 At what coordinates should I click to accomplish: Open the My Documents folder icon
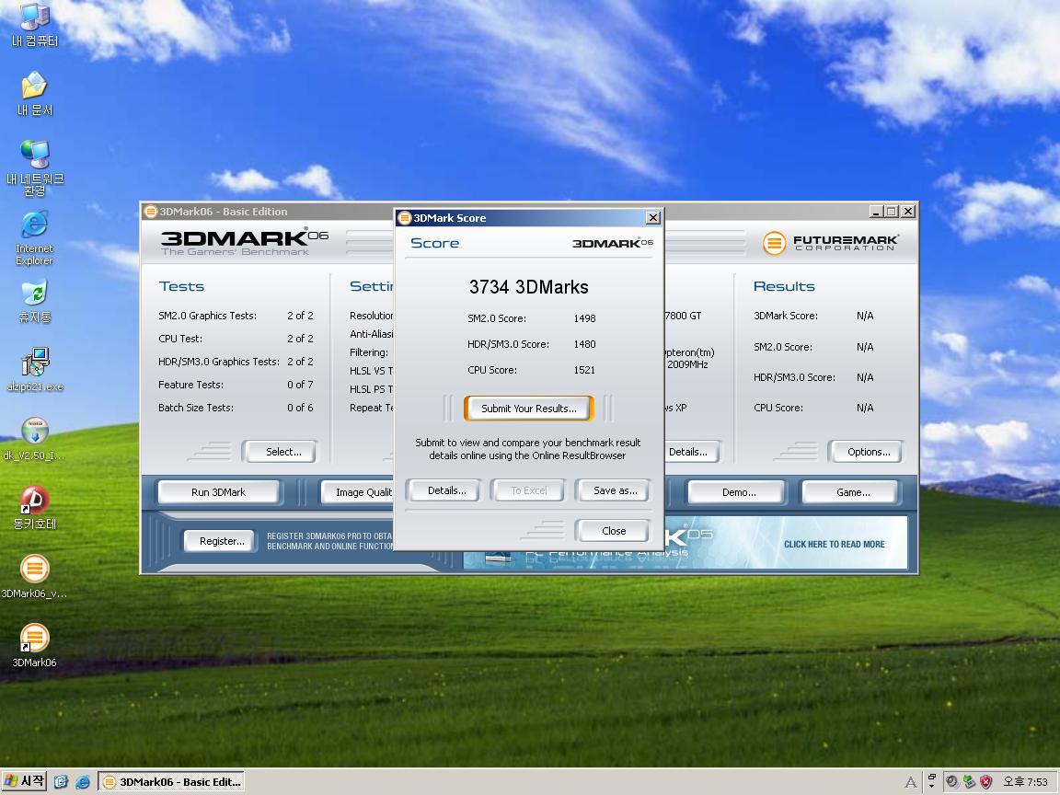pos(34,86)
